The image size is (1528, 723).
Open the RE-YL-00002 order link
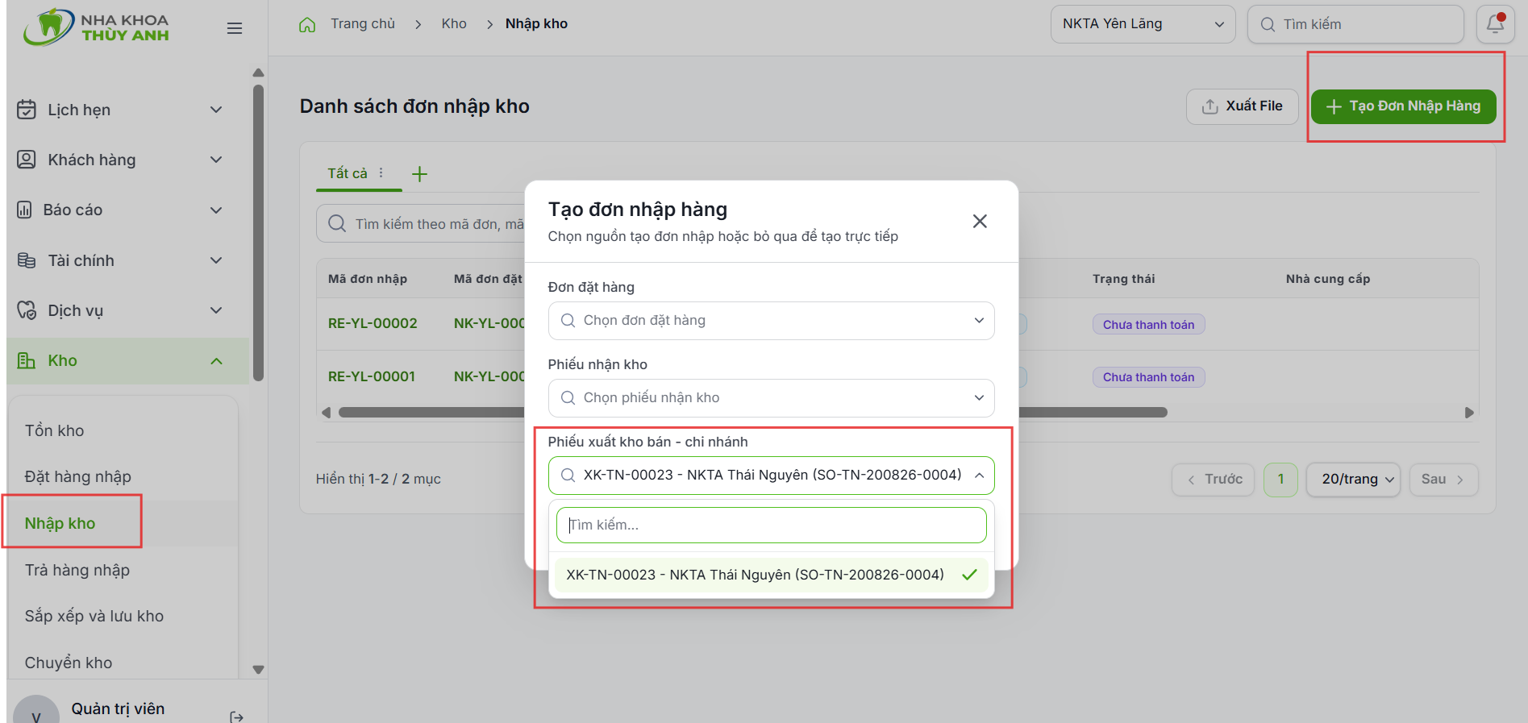click(x=373, y=323)
